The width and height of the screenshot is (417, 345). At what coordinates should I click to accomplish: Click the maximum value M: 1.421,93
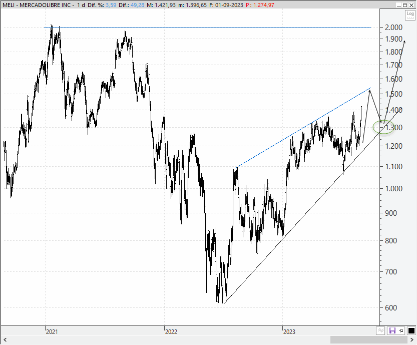161,5
